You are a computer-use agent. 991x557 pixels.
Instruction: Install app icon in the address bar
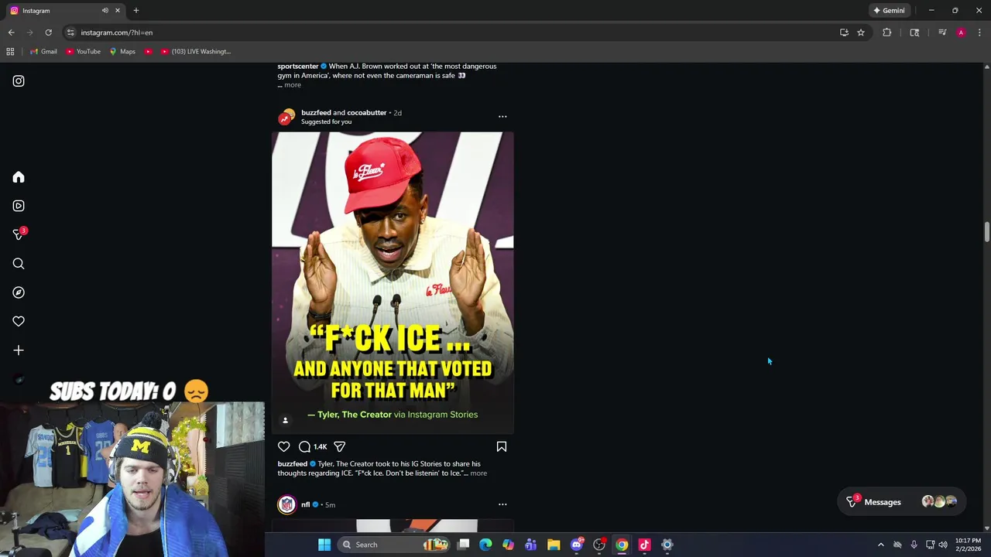844,32
